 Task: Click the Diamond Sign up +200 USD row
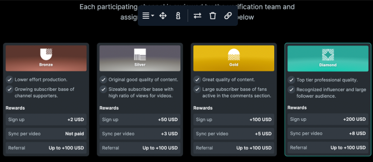point(328,119)
